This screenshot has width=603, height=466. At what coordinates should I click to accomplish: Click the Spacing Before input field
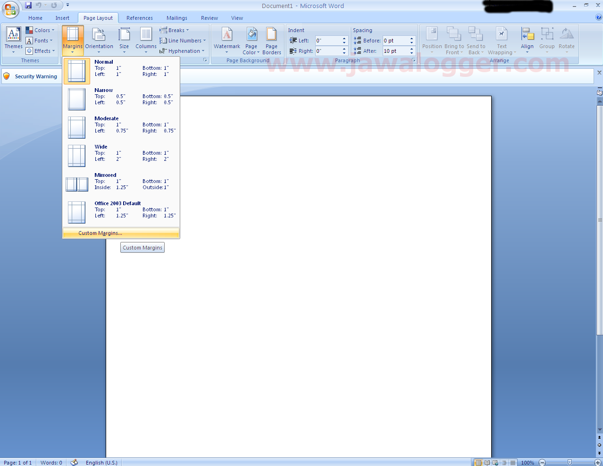pos(395,41)
